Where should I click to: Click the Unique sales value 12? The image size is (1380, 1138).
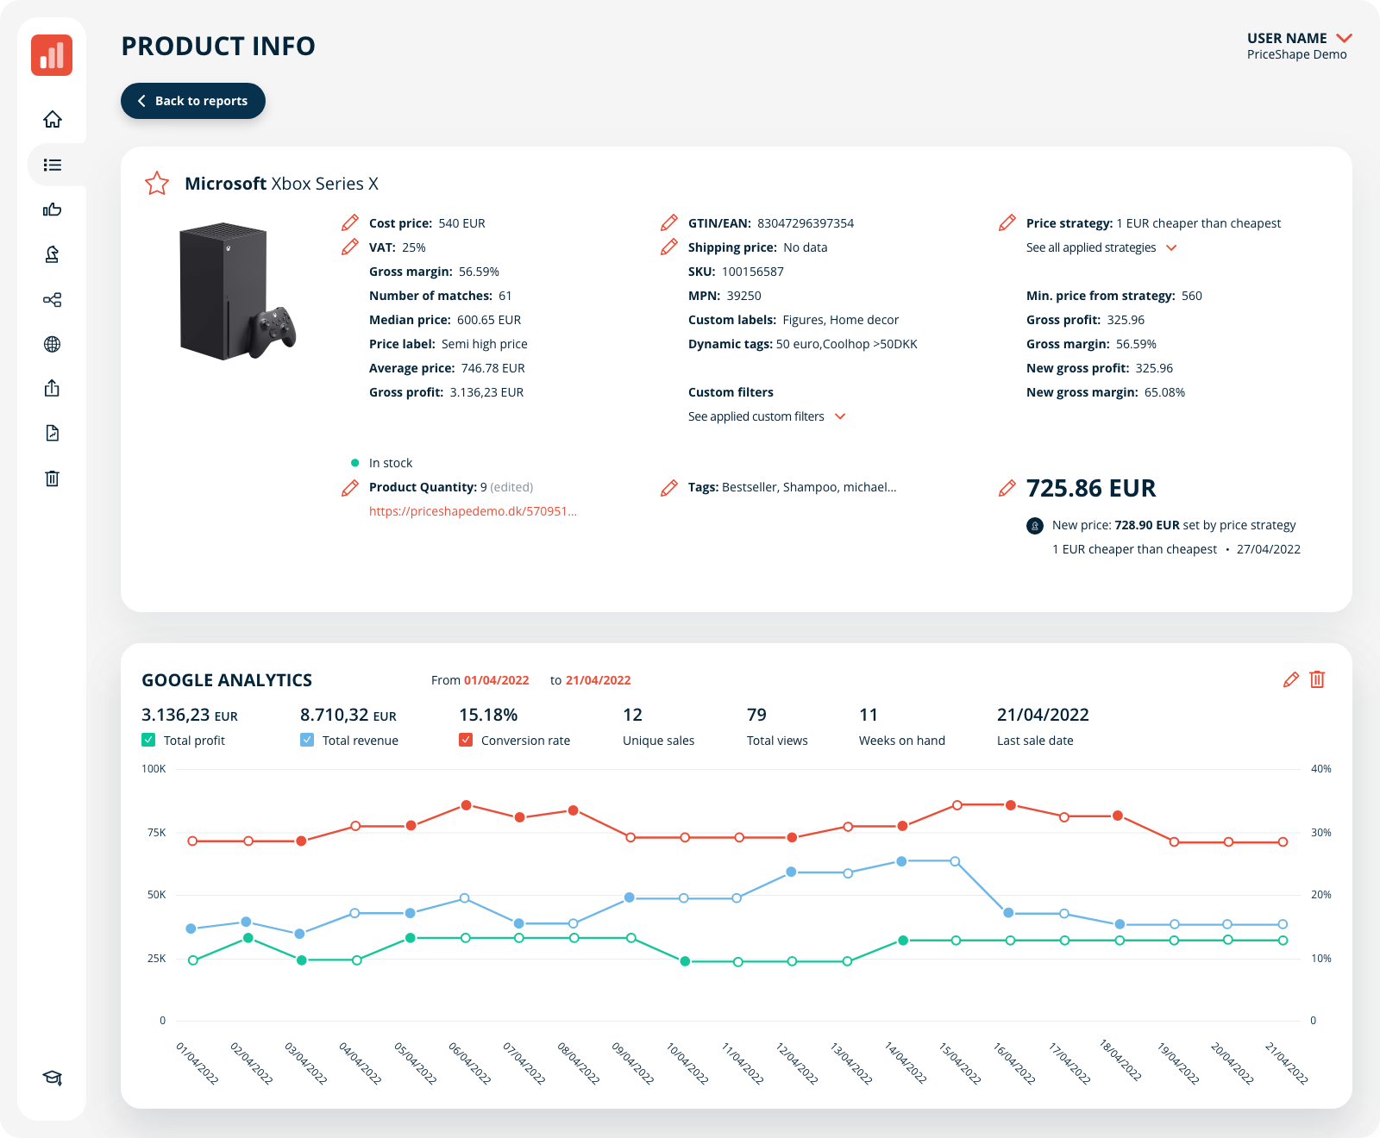pyautogui.click(x=632, y=715)
